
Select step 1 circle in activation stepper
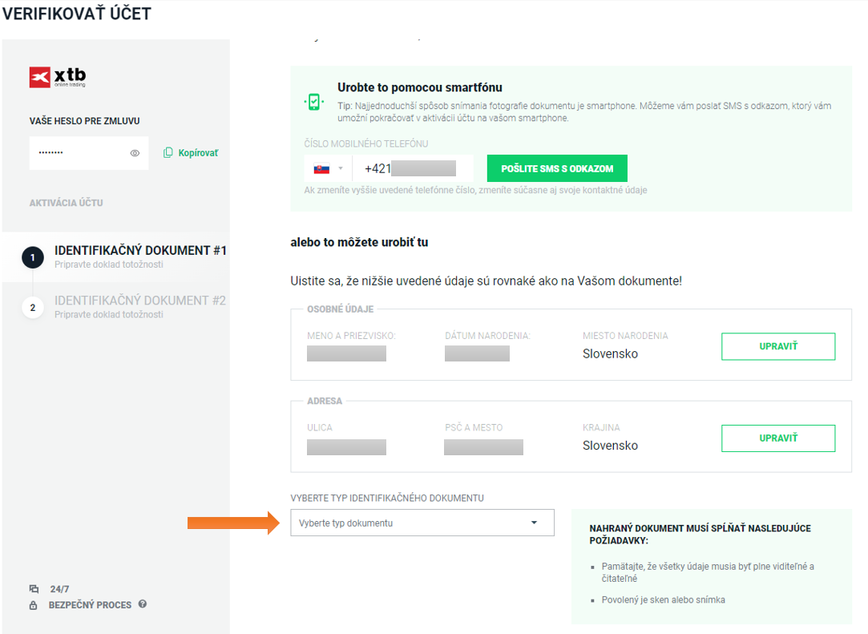[33, 257]
